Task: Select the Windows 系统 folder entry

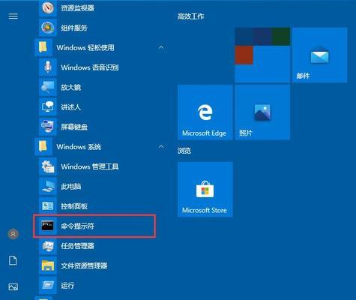Action: click(x=100, y=146)
